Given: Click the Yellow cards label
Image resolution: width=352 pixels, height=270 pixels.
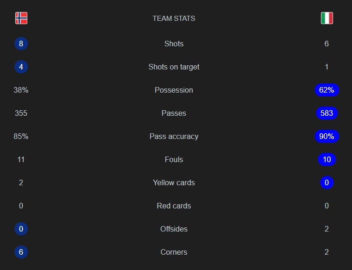Looking at the screenshot, I should [174, 182].
